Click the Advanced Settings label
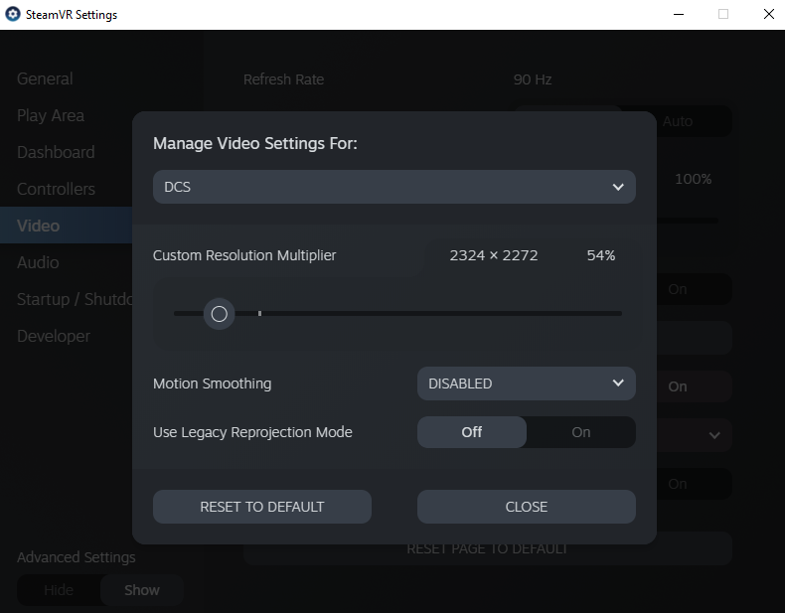The width and height of the screenshot is (785, 613). [77, 557]
